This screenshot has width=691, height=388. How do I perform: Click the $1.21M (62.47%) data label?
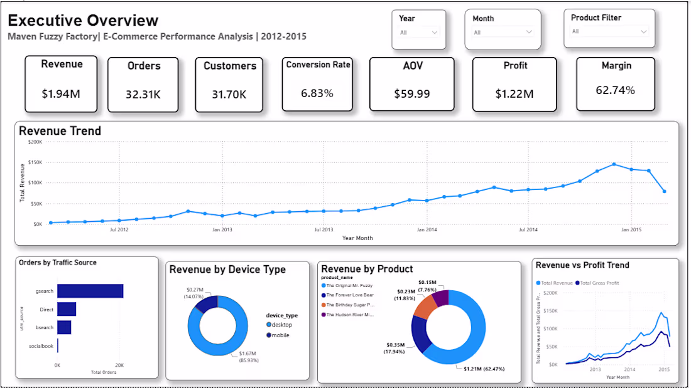(484, 369)
